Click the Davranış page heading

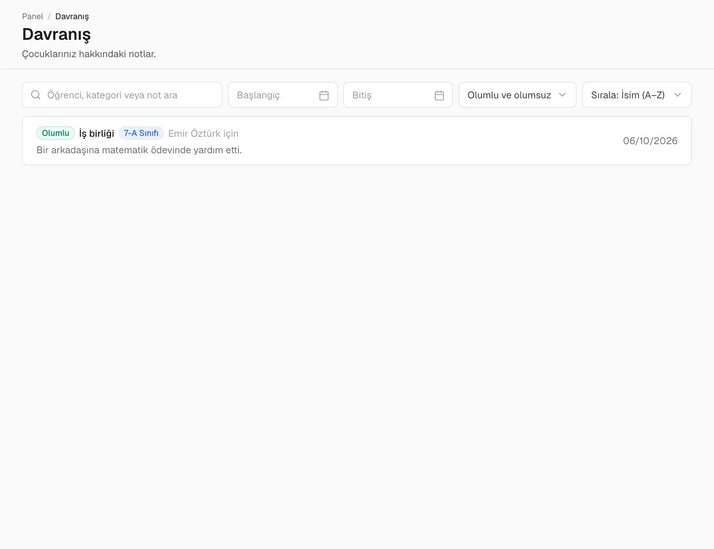pyautogui.click(x=56, y=34)
